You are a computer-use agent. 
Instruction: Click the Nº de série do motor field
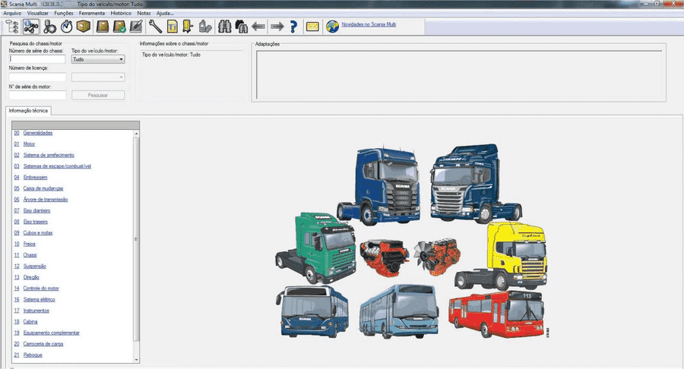click(37, 96)
